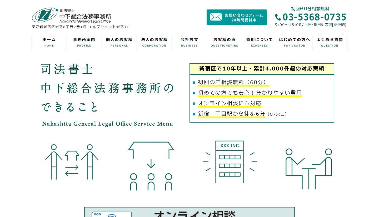Call the 03-5368-0735 phone number link
The image size is (379, 217).
point(314,17)
